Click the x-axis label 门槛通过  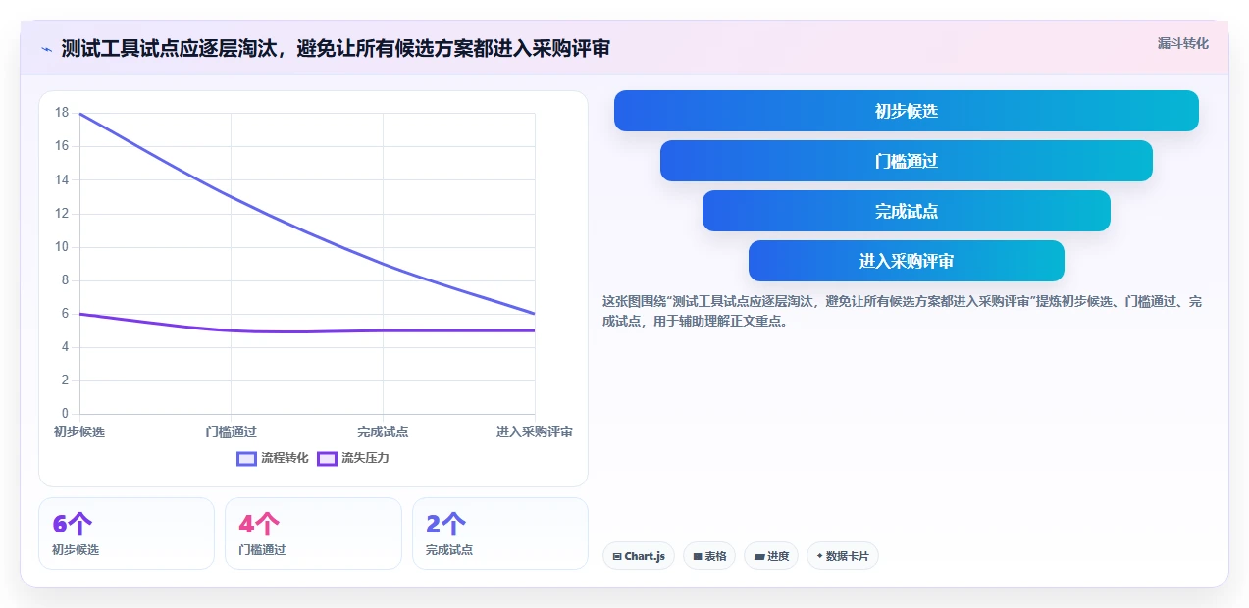(231, 431)
